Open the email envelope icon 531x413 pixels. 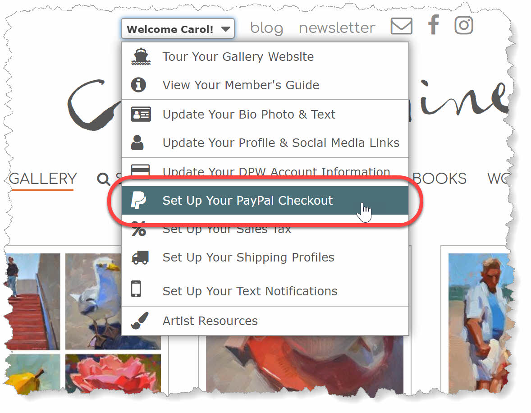point(401,26)
